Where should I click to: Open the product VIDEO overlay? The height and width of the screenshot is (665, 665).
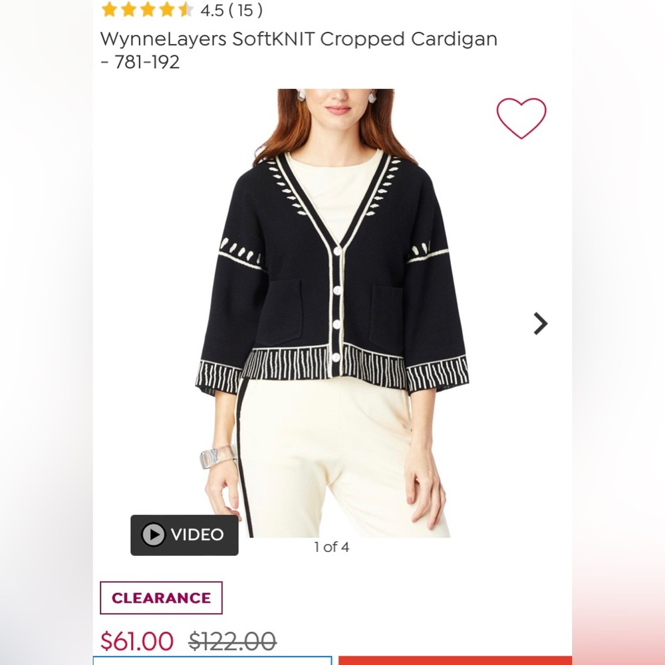tap(184, 535)
